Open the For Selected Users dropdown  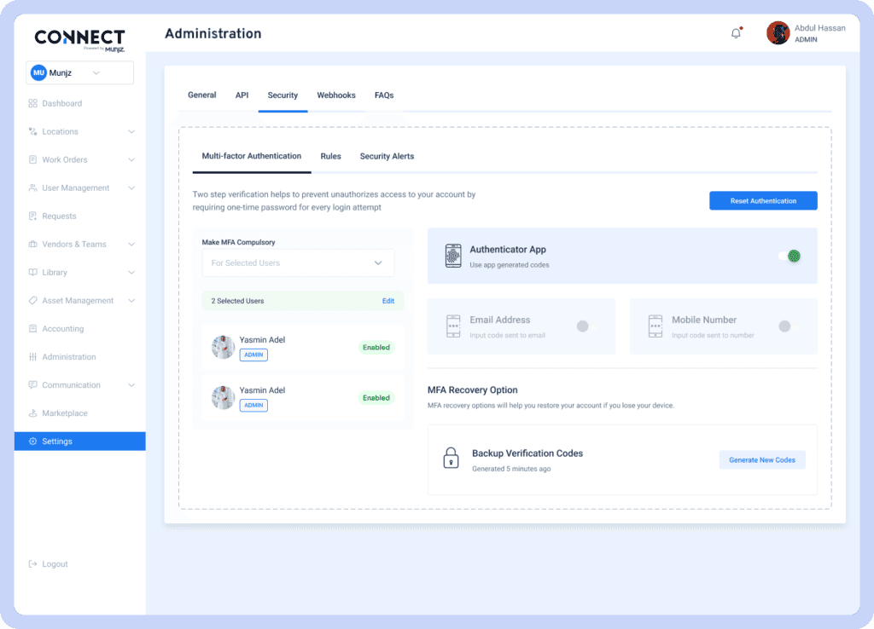coord(298,263)
